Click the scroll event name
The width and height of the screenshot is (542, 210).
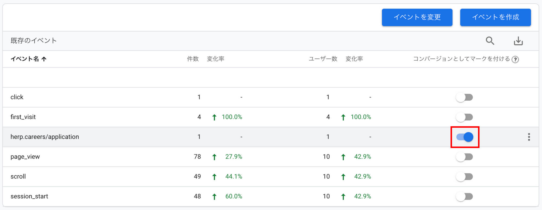click(18, 177)
